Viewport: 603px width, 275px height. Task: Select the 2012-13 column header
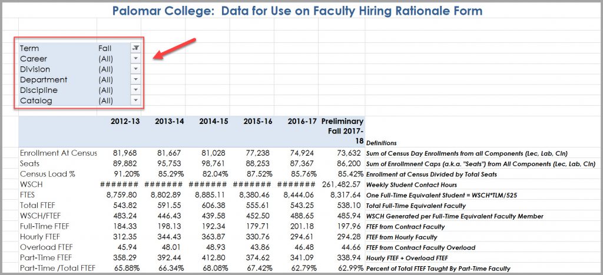[125, 121]
